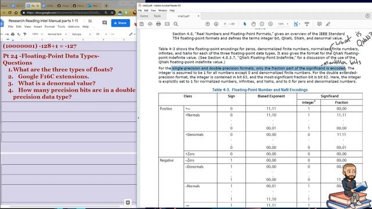
Task: Open the Edit menu in Acrobat Reader
Action: point(146,10)
